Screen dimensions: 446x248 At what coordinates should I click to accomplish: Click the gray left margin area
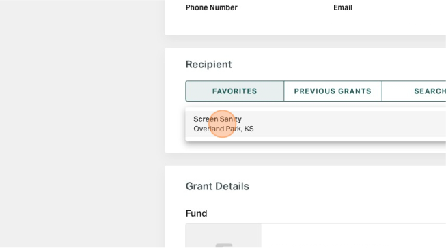point(82,124)
